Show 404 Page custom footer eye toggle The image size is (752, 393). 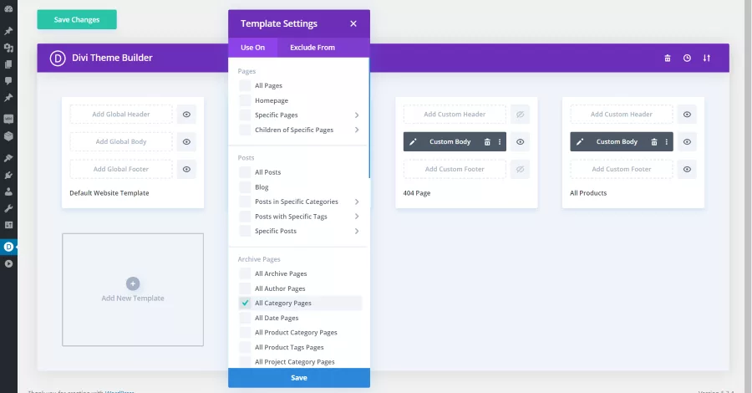(x=520, y=169)
